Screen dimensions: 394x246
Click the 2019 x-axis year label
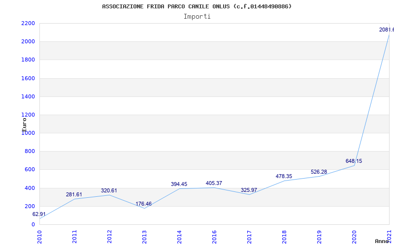[x=319, y=237]
